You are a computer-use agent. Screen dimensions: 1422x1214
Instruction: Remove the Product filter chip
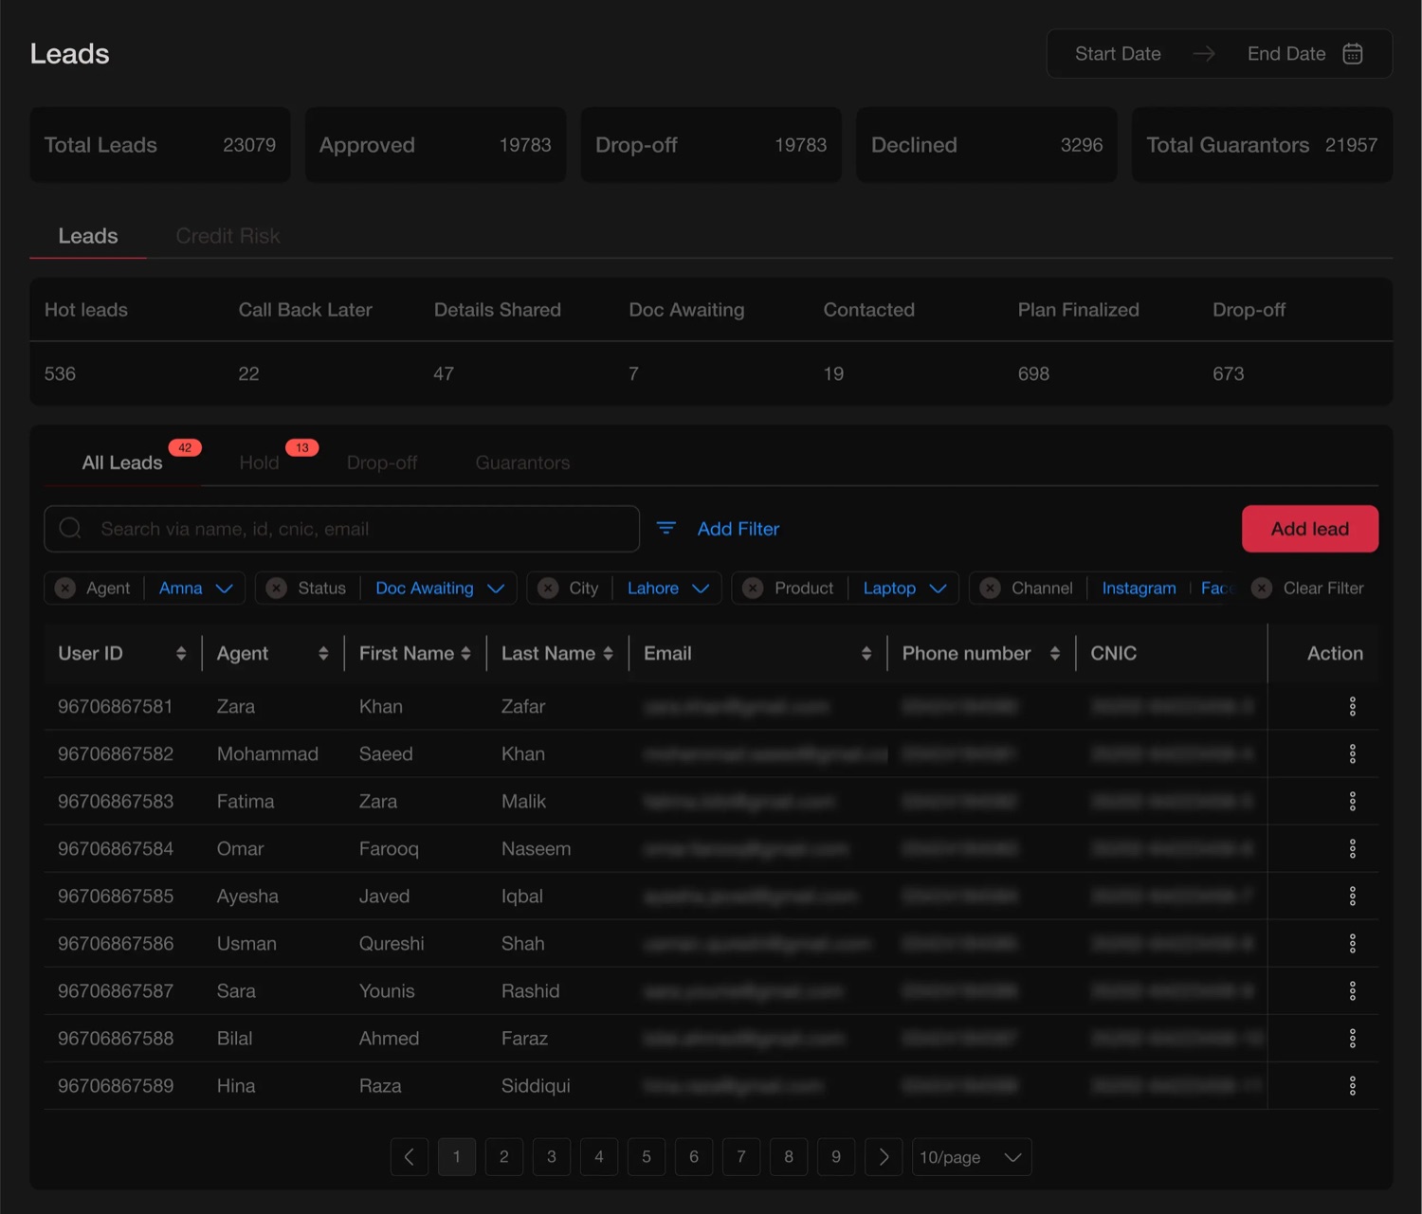tap(753, 588)
